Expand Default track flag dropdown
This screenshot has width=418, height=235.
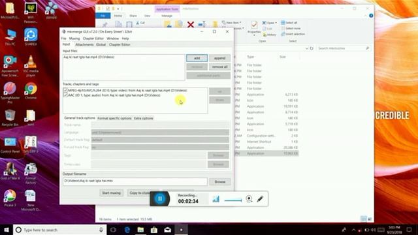[160, 140]
